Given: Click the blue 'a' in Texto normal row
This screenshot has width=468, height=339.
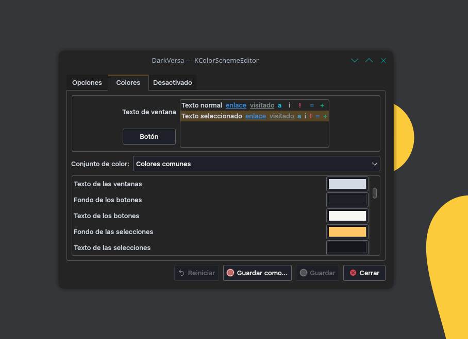Looking at the screenshot, I should (x=280, y=105).
